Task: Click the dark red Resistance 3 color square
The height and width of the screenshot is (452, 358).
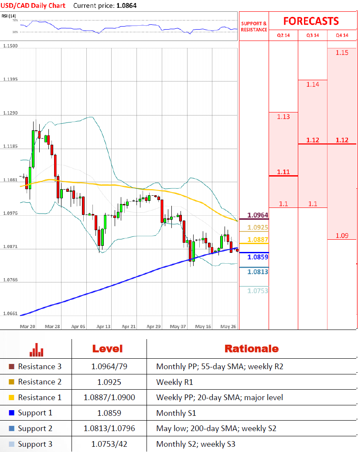Action: (11, 367)
